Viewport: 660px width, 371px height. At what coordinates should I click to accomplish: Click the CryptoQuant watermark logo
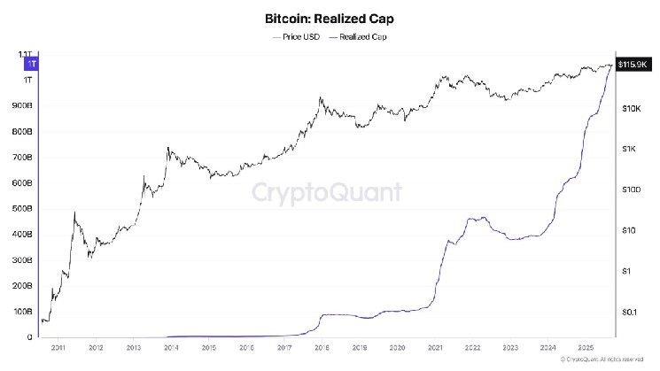pyautogui.click(x=326, y=193)
